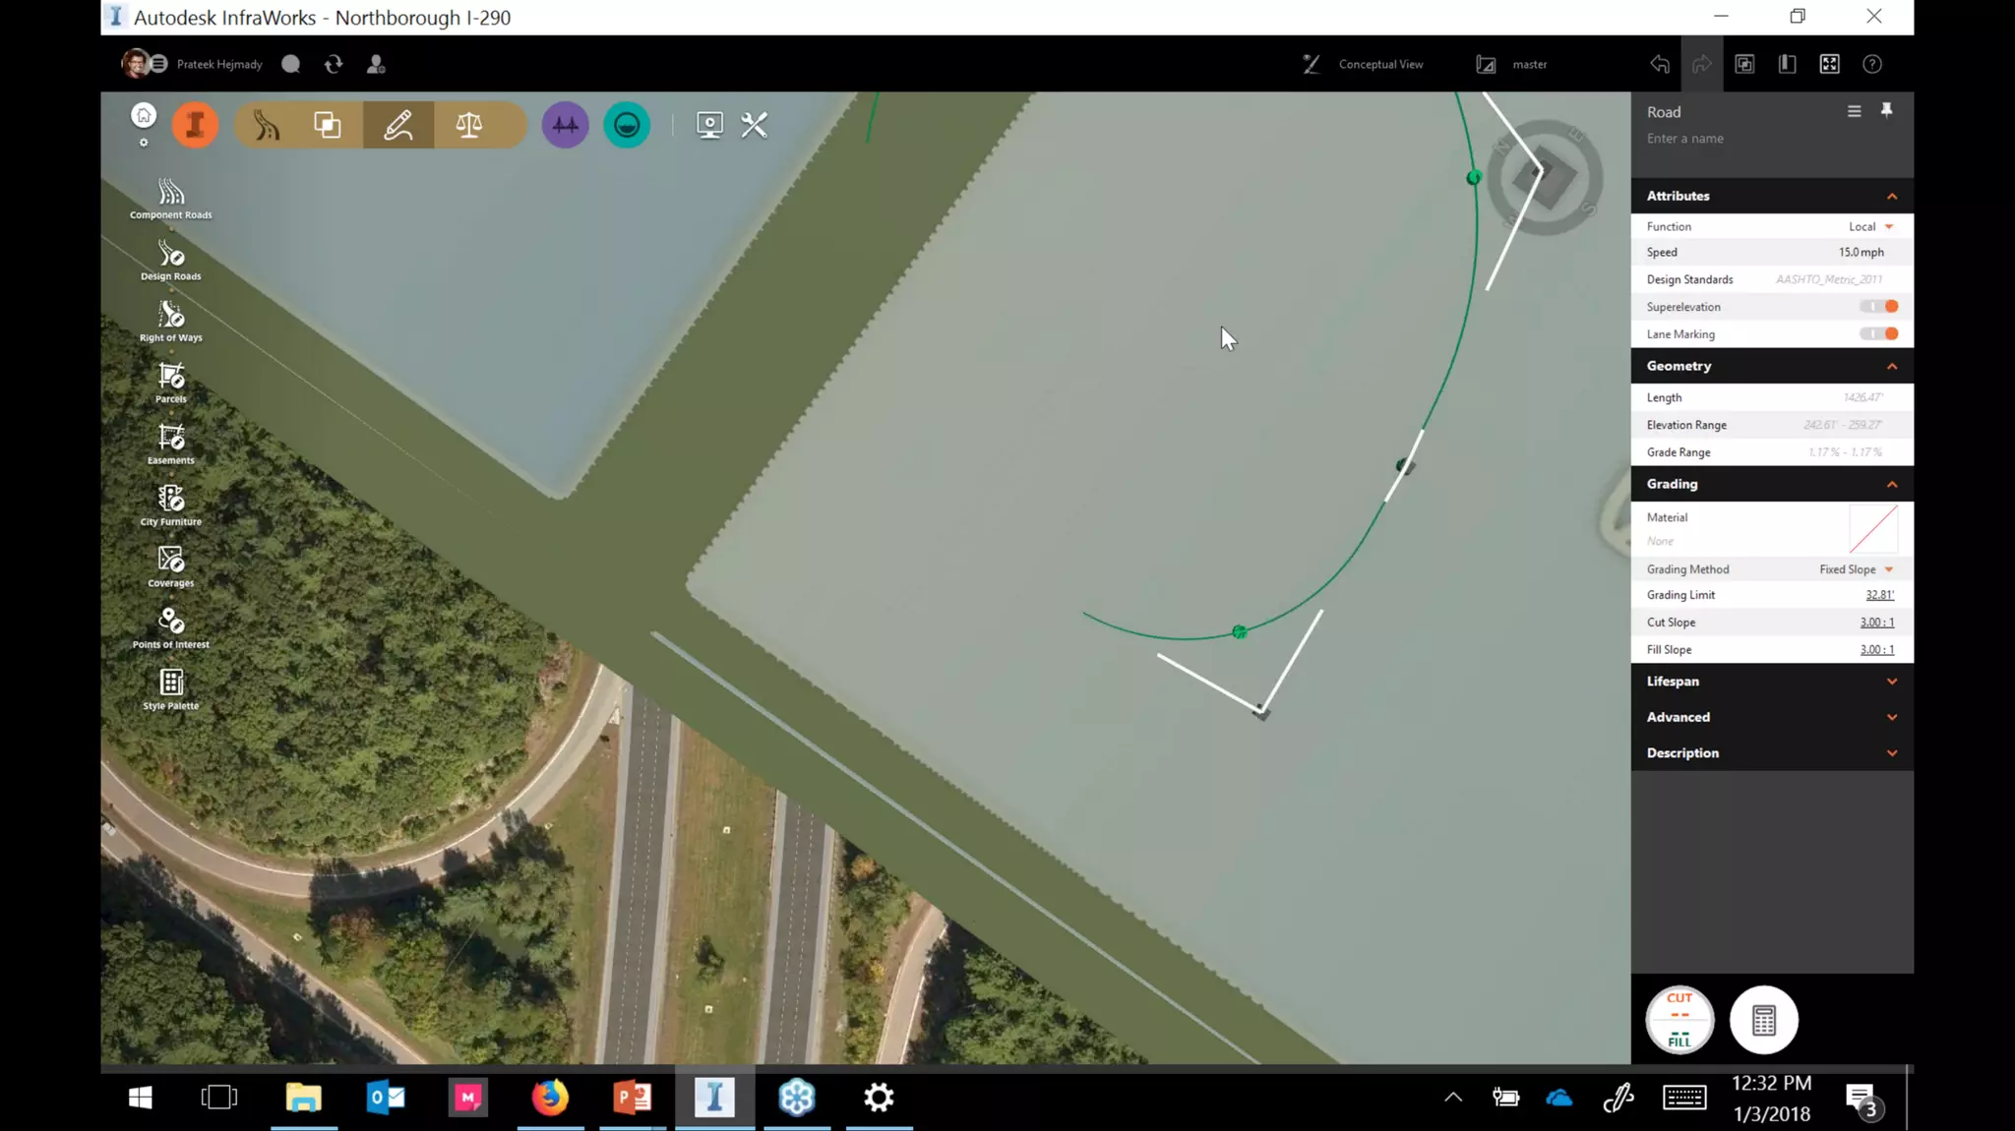The height and width of the screenshot is (1131, 2015).
Task: Choose the Component Roads tool
Action: [171, 199]
